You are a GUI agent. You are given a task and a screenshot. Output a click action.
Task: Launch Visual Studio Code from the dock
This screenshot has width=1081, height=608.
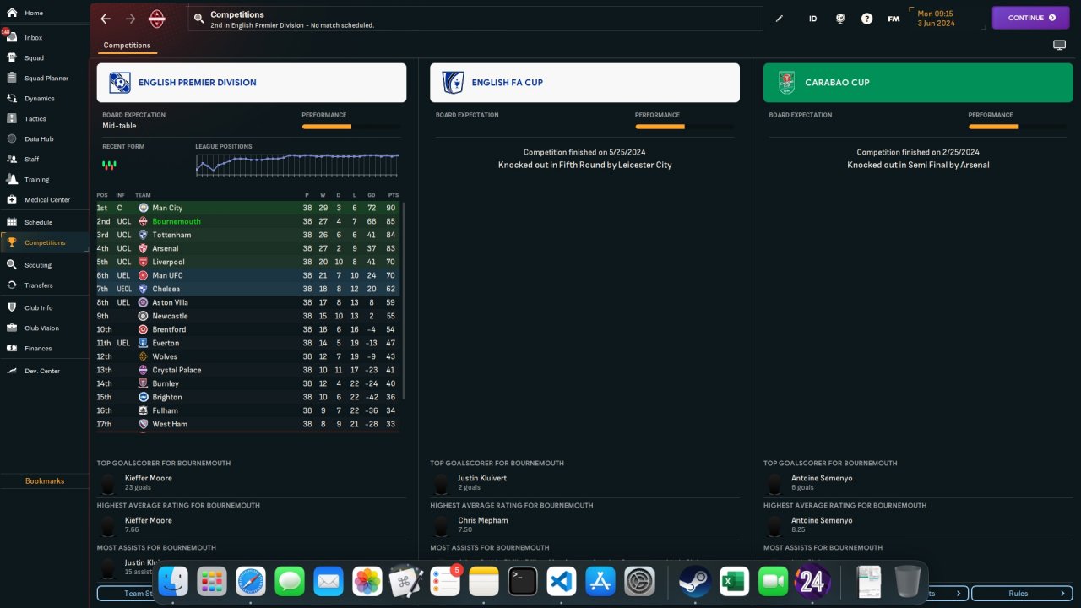pos(562,581)
